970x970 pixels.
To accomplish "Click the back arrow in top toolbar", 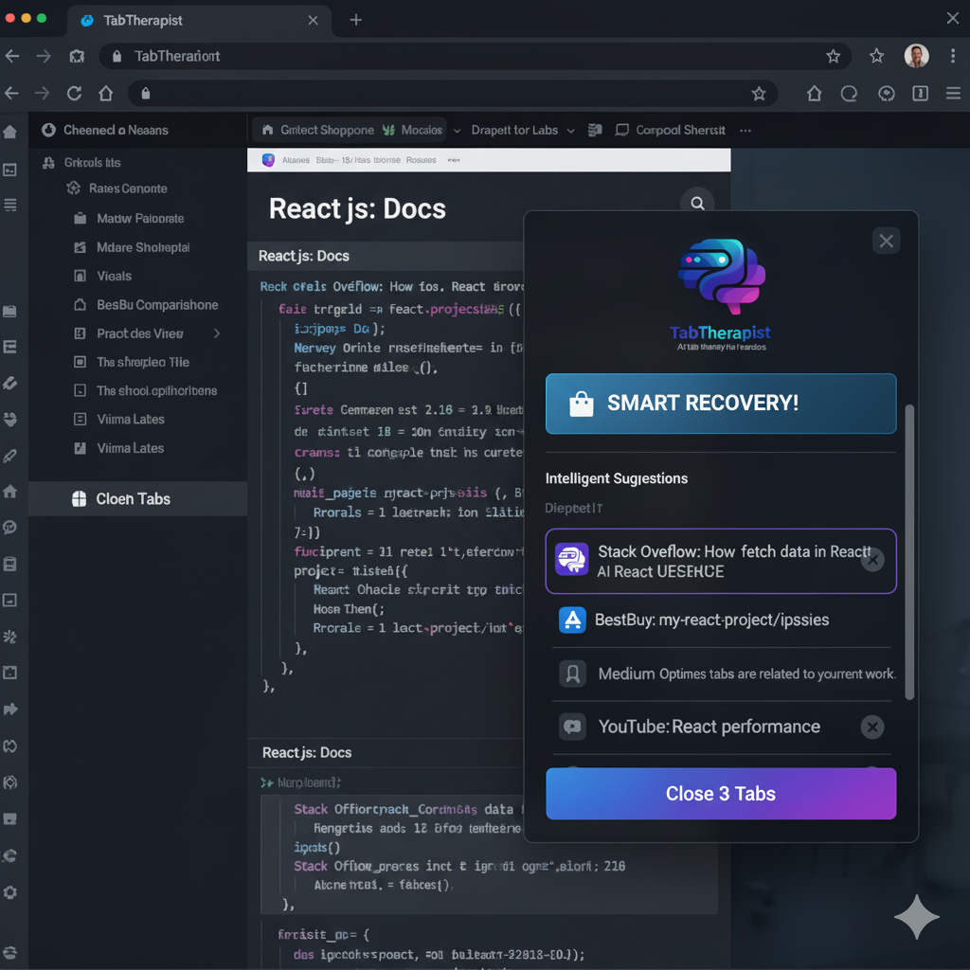I will 11,56.
